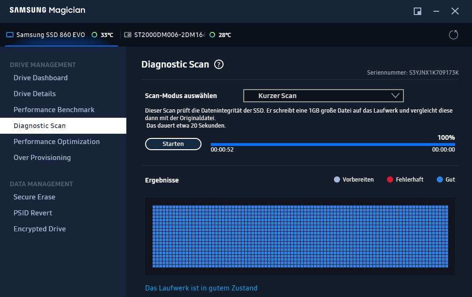Click the blue Gut legend dot
This screenshot has width=472, height=297.
point(440,179)
